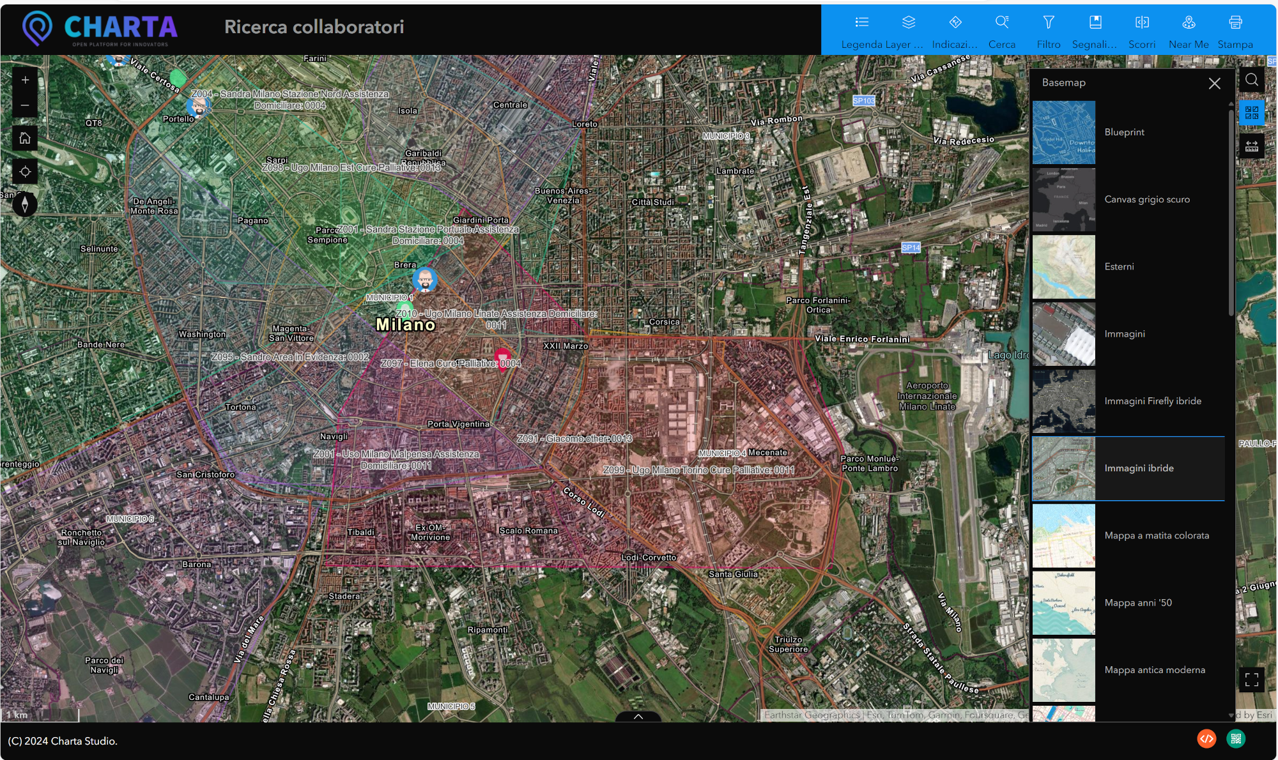This screenshot has width=1278, height=760.
Task: Click the orange code embed icon
Action: point(1206,739)
